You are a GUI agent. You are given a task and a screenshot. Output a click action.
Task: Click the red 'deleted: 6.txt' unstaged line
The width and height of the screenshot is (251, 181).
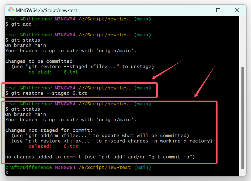[x=53, y=146]
